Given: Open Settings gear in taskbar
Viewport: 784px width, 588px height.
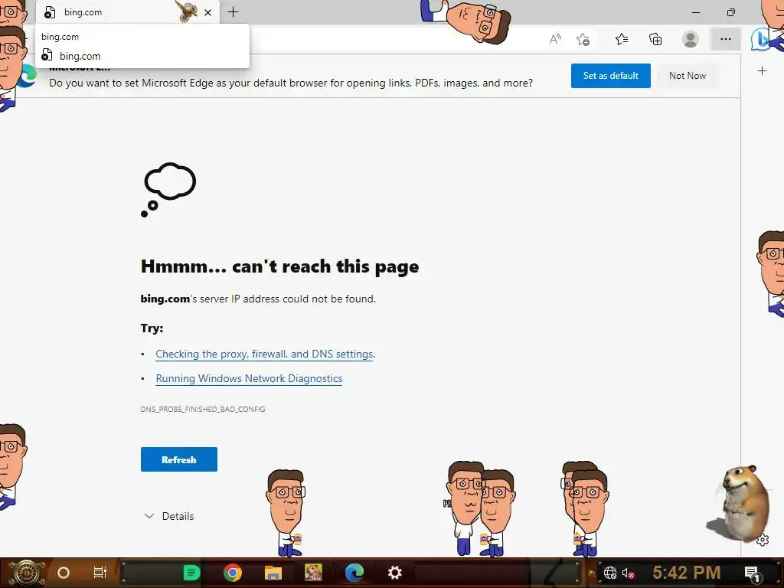Looking at the screenshot, I should pos(395,573).
